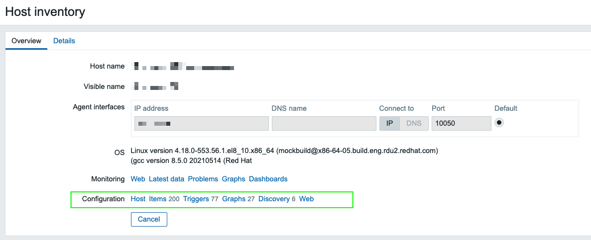Go to Problems monitoring link
The width and height of the screenshot is (591, 240).
203,179
